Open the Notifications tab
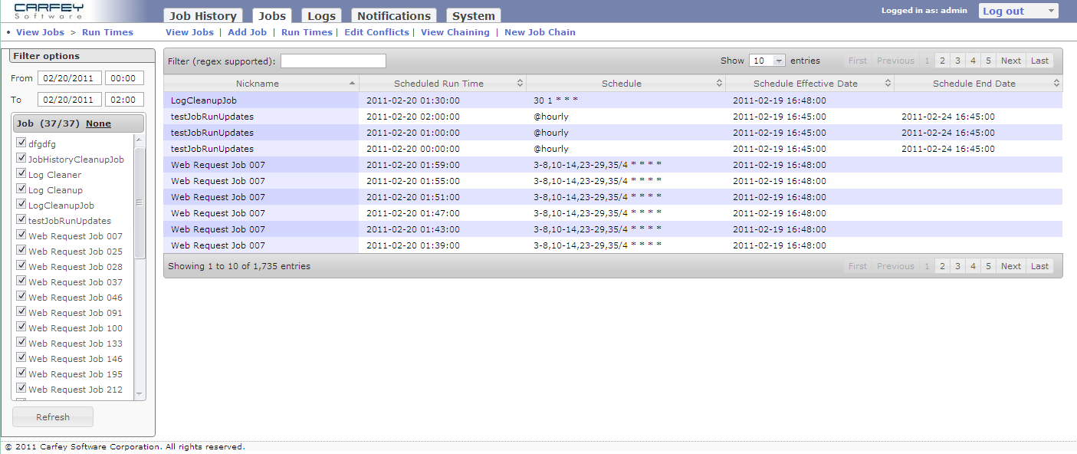The height and width of the screenshot is (454, 1077). point(393,16)
